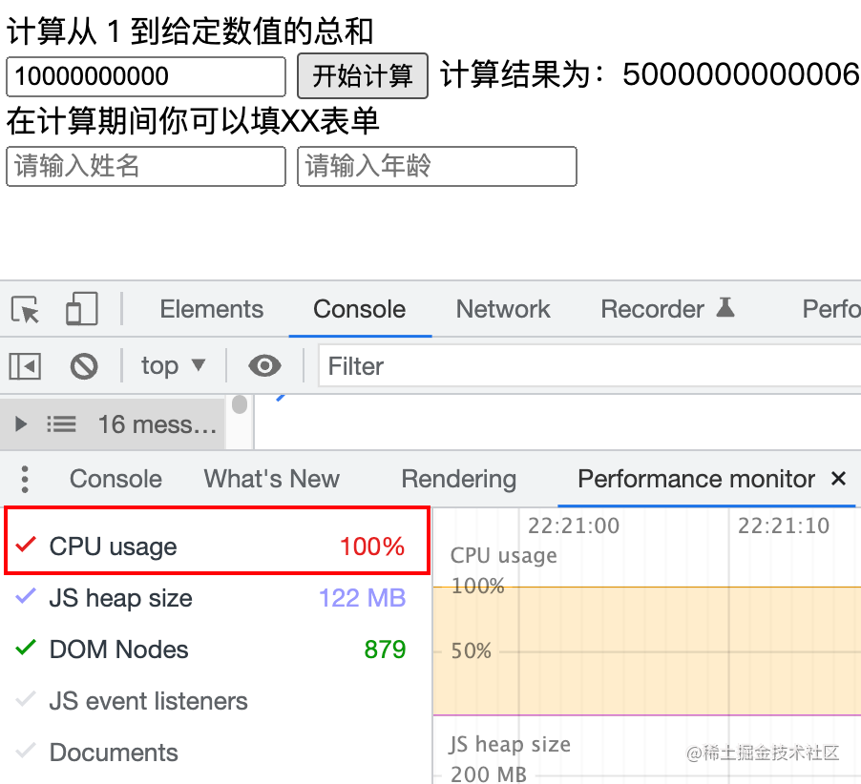861x784 pixels.
Task: Open the Create live expression eye icon
Action: point(264,366)
